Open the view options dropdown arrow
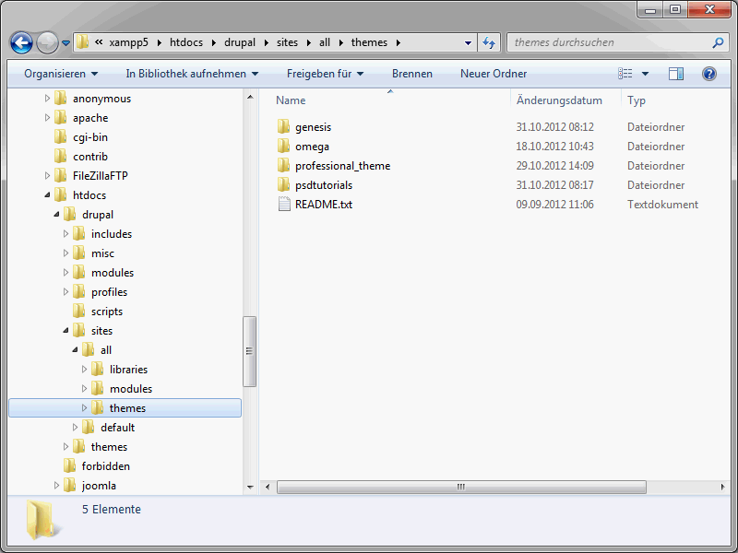This screenshot has height=553, width=738. click(x=645, y=74)
